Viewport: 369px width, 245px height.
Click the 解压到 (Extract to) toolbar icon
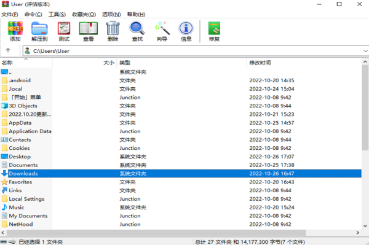pyautogui.click(x=39, y=31)
